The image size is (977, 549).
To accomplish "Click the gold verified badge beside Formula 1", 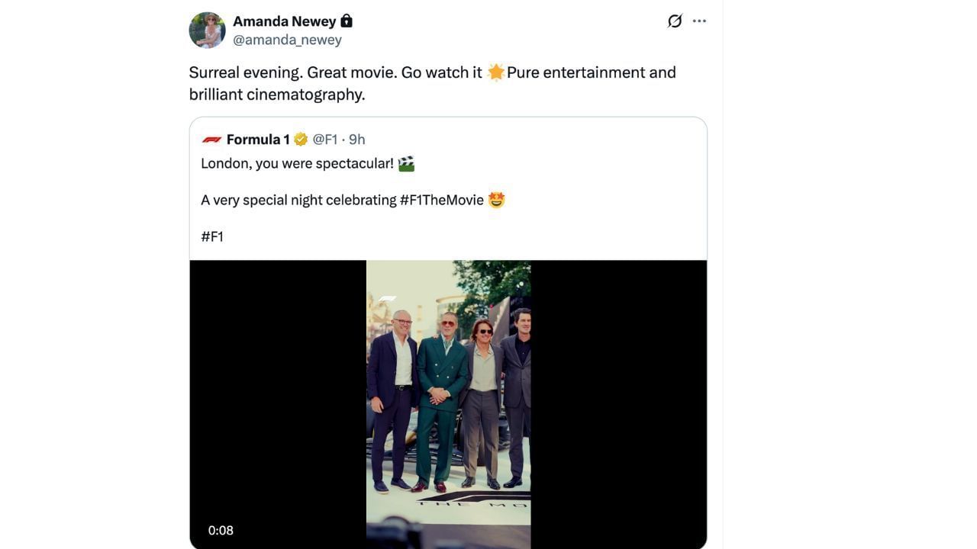I will tap(300, 139).
